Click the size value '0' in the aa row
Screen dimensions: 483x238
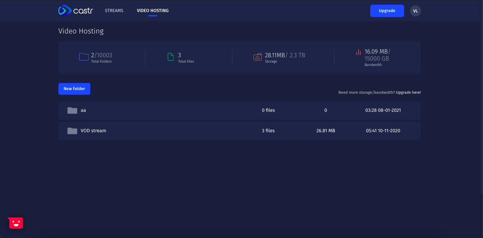[x=326, y=110]
